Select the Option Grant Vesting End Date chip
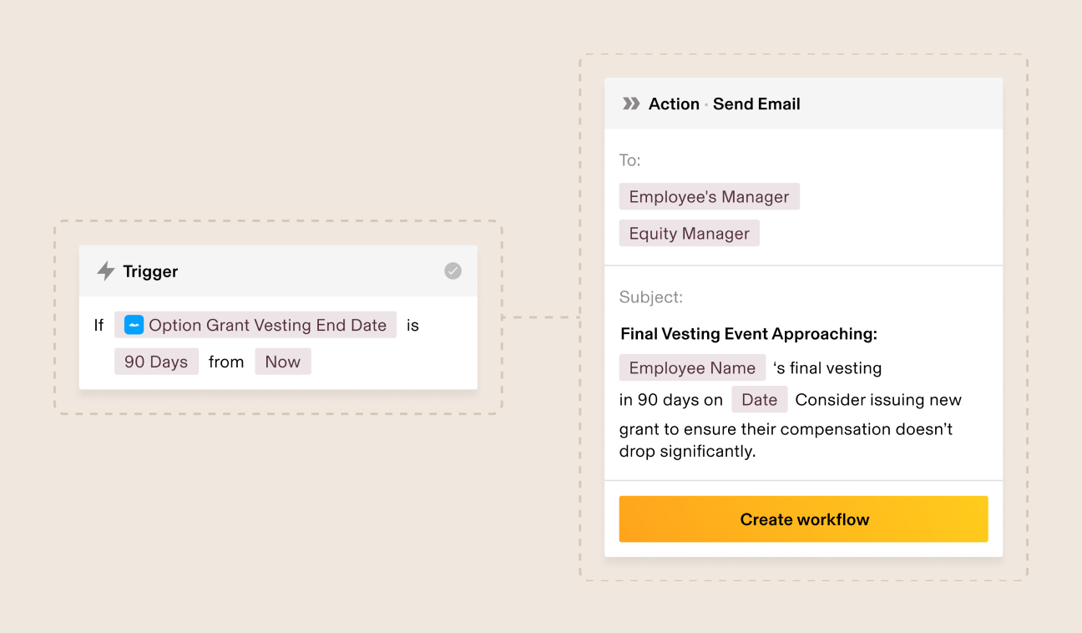 (x=255, y=326)
